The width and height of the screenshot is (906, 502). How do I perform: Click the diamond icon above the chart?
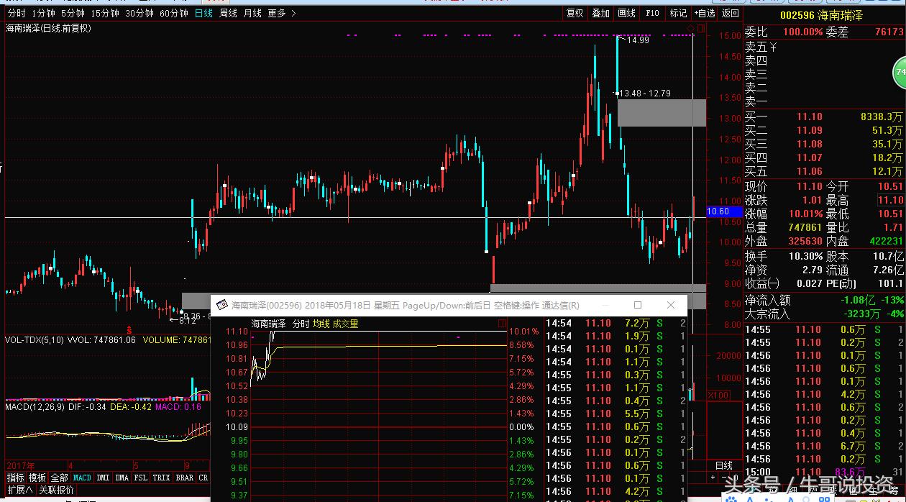point(691,29)
